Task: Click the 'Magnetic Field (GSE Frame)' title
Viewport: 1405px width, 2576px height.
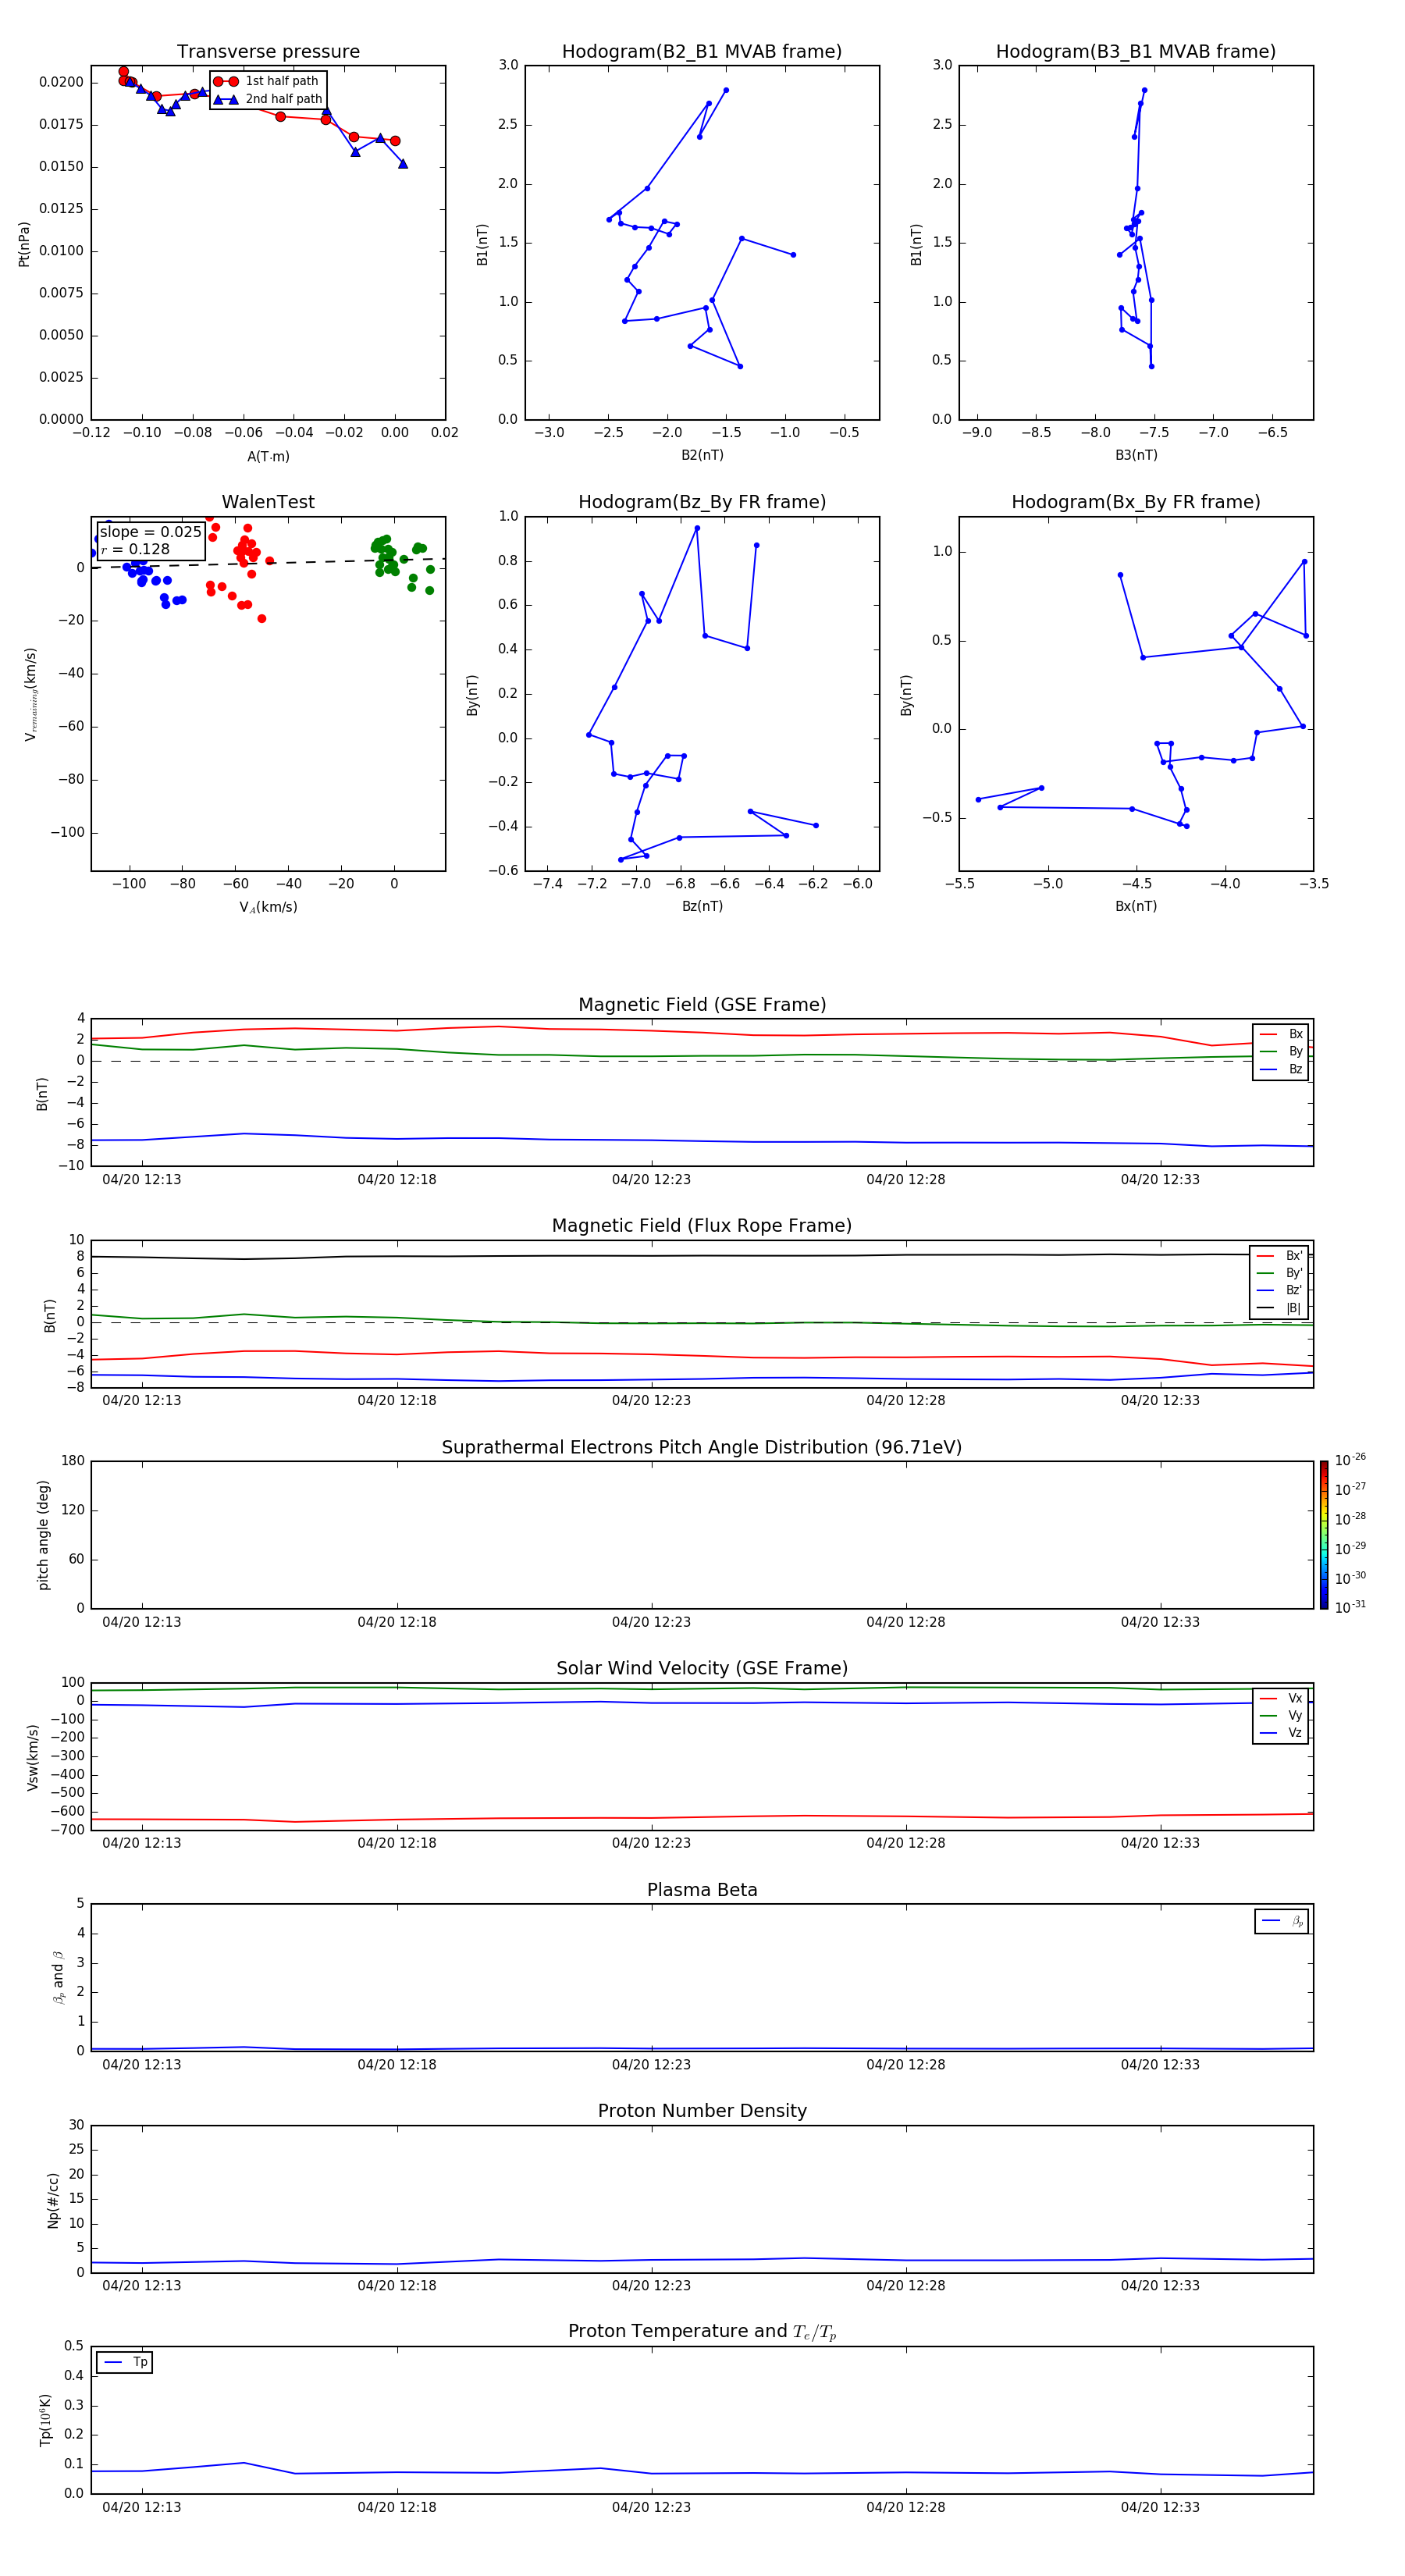Action: (x=702, y=1005)
